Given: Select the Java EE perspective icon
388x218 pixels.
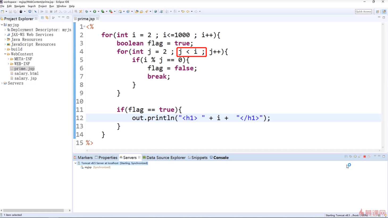Looking at the screenshot, I should click(x=384, y=11).
